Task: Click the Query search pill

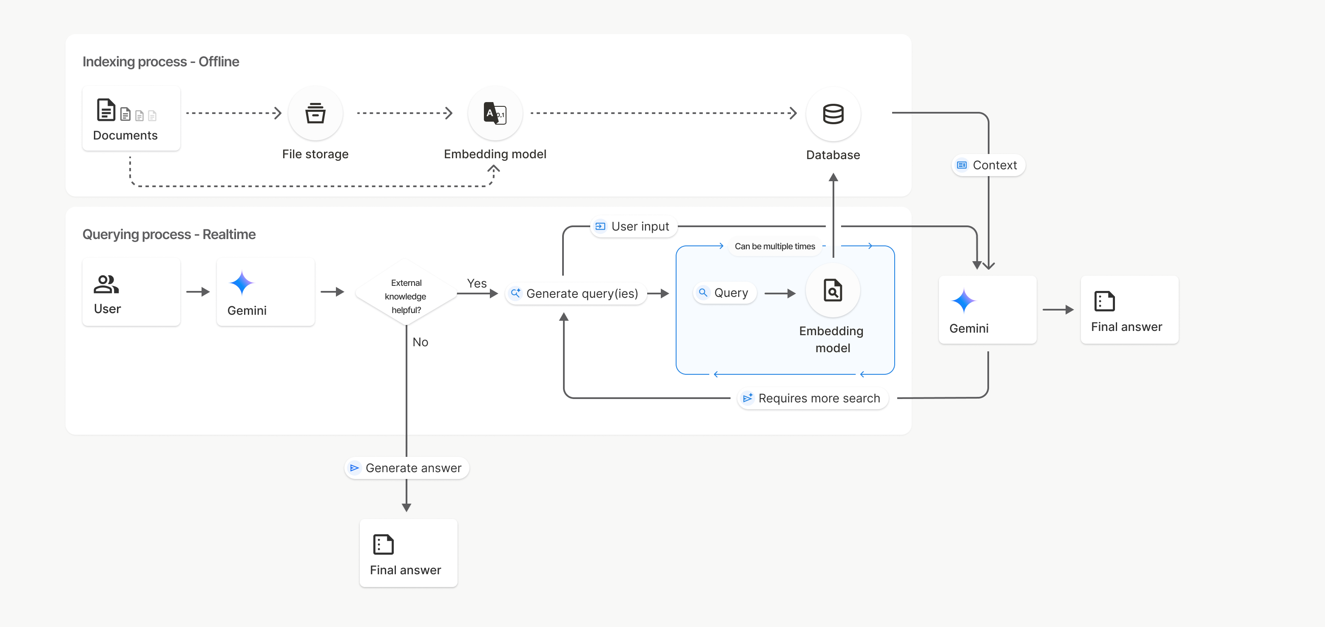Action: coord(724,292)
